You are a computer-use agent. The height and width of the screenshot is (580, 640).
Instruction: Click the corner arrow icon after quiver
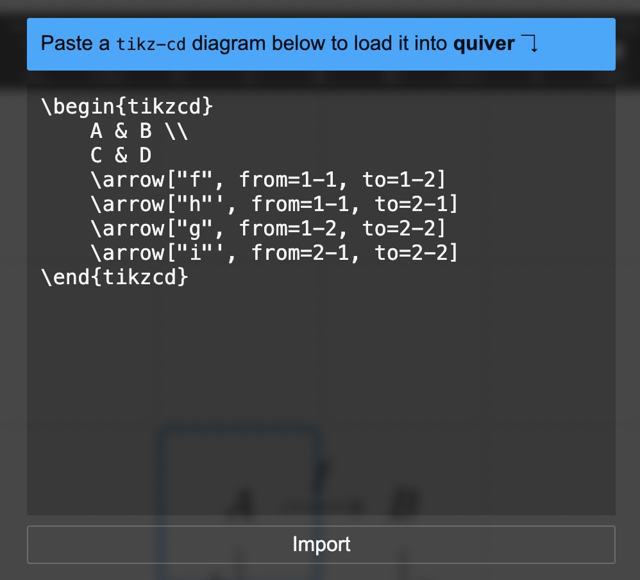click(530, 44)
